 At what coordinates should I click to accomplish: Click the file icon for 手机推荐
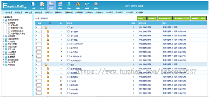pos(48,31)
